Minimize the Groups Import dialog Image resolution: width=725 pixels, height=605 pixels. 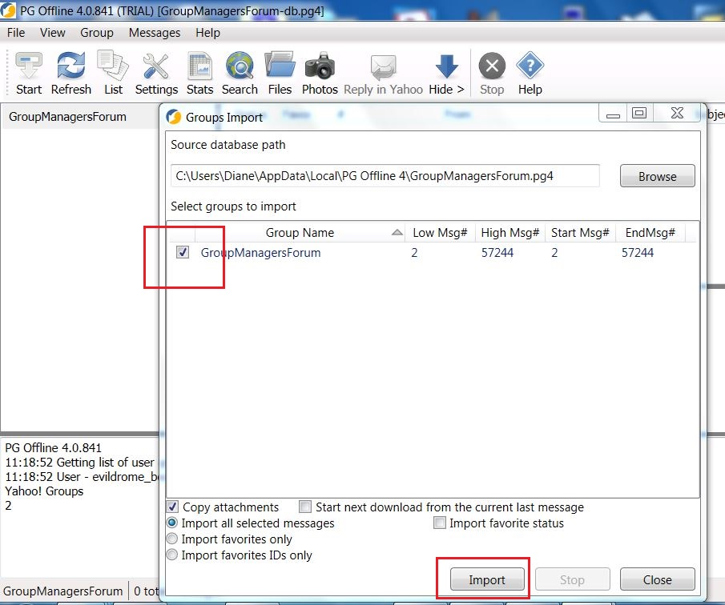[613, 113]
